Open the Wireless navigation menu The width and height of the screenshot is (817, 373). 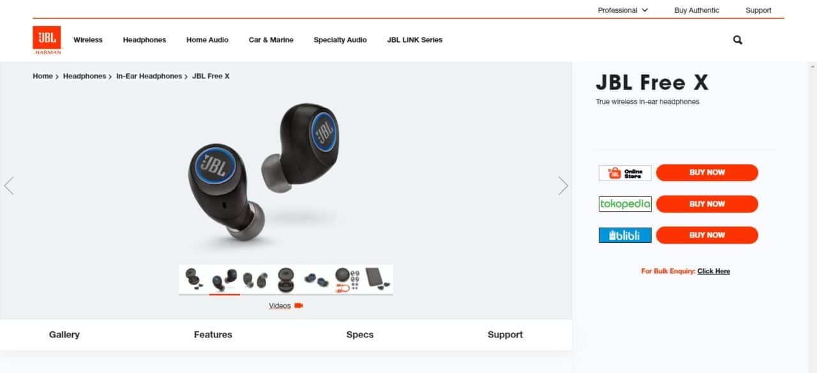coord(88,40)
